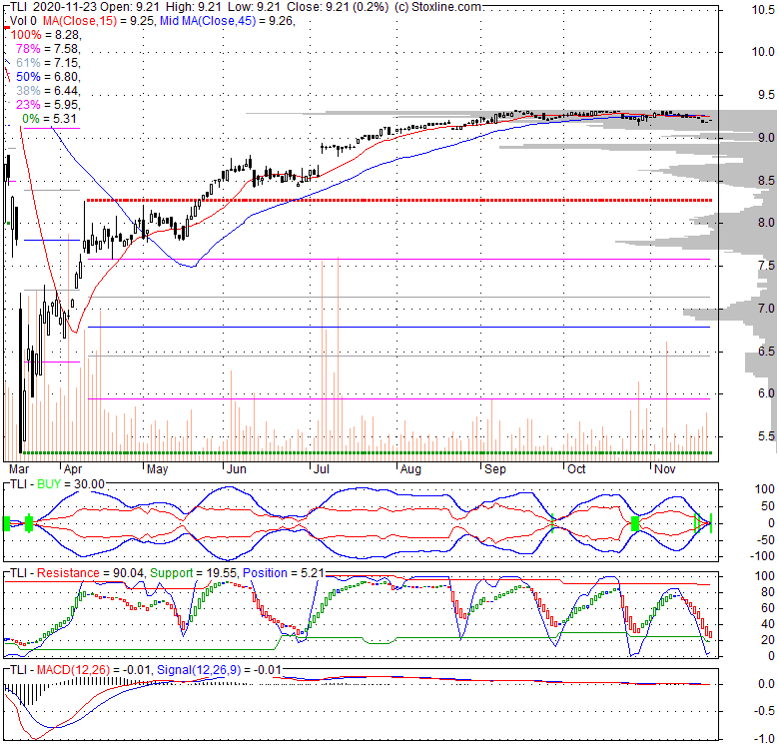Select the '61% = 7.15' Fibonacci label
This screenshot has height=744, width=779.
[x=48, y=63]
